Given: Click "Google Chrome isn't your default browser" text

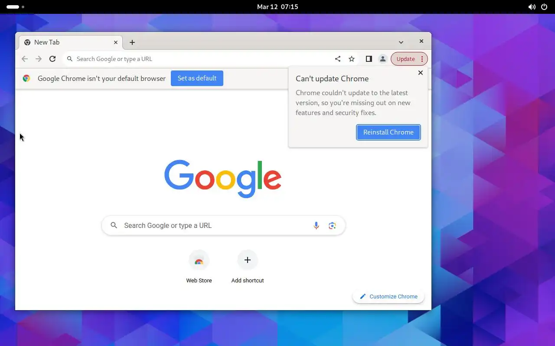Looking at the screenshot, I should [x=101, y=79].
